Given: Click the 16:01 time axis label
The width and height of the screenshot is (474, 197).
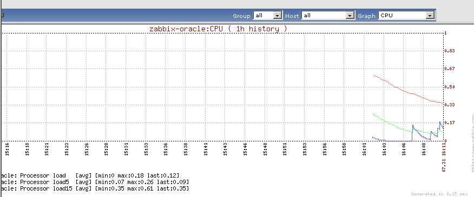Looking at the screenshot, I should click(x=364, y=150).
